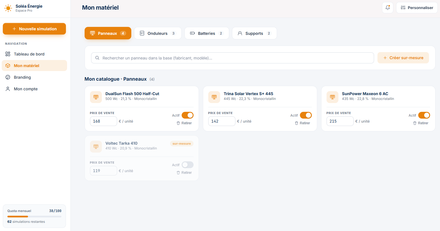This screenshot has width=440, height=231.
Task: Click the Mon compte user icon
Action: pyautogui.click(x=8, y=89)
